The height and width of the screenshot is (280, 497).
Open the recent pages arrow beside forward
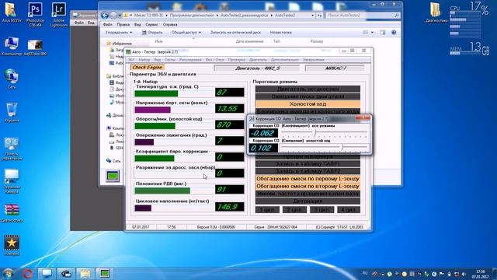pos(120,16)
